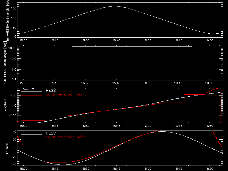The height and width of the screenshot is (171, 228).
Task: Click the 100 tick on Earth angle axis
Action: tap(14, 18)
